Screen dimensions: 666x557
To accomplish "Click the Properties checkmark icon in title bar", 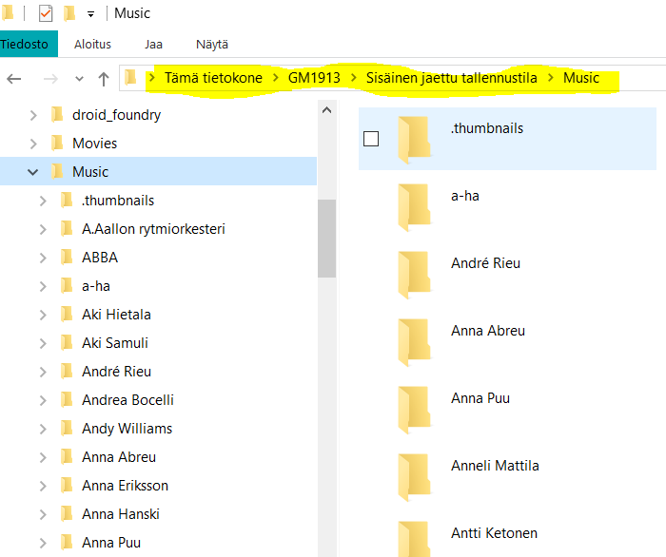I will [x=46, y=13].
